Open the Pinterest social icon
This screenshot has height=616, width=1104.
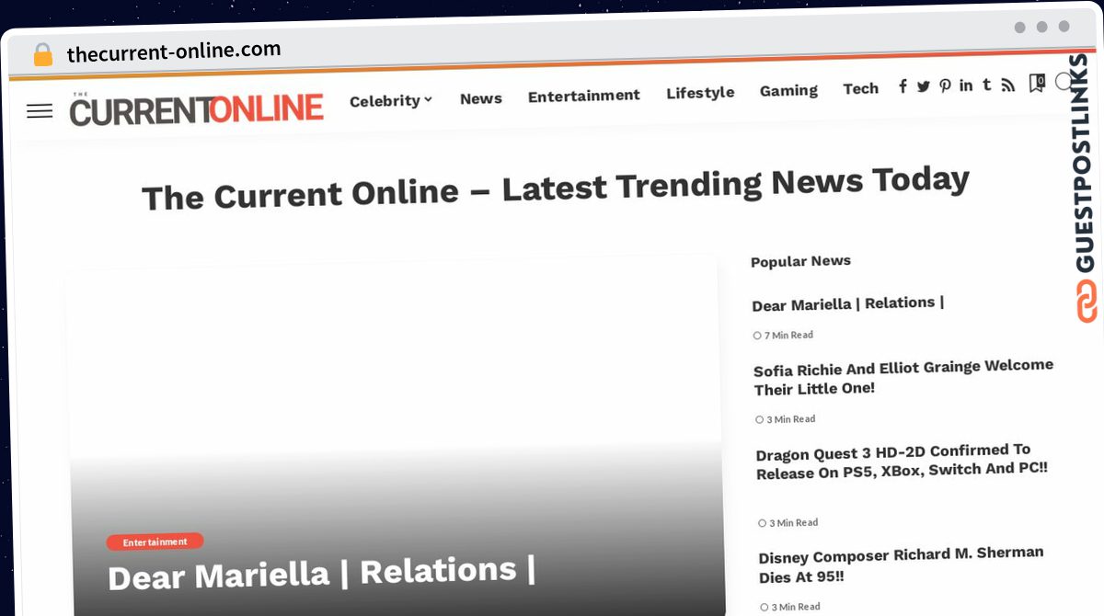coord(945,86)
